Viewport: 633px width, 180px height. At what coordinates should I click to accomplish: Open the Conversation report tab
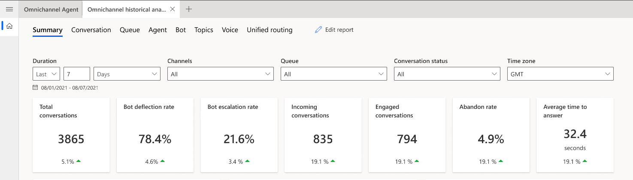click(x=91, y=30)
